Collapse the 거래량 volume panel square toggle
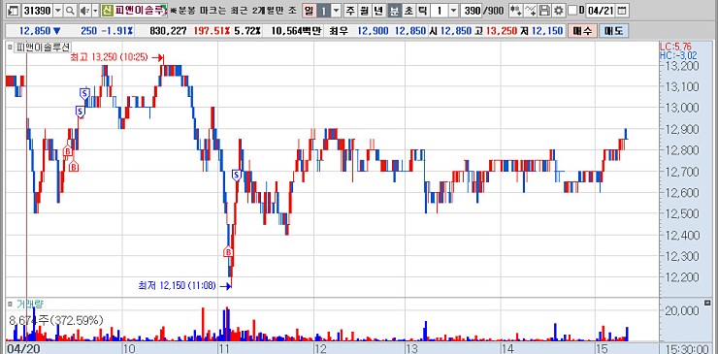Viewport: 718px width, 354px height. [x=10, y=304]
